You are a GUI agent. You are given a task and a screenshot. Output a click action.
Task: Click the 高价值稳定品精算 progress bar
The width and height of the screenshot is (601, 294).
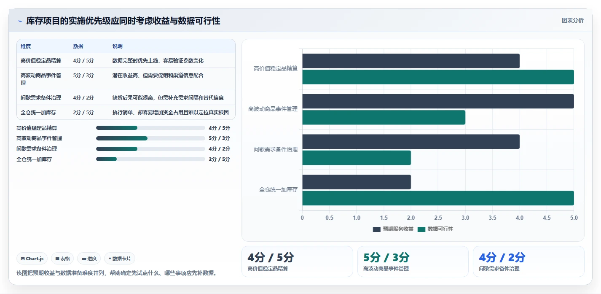(150, 128)
